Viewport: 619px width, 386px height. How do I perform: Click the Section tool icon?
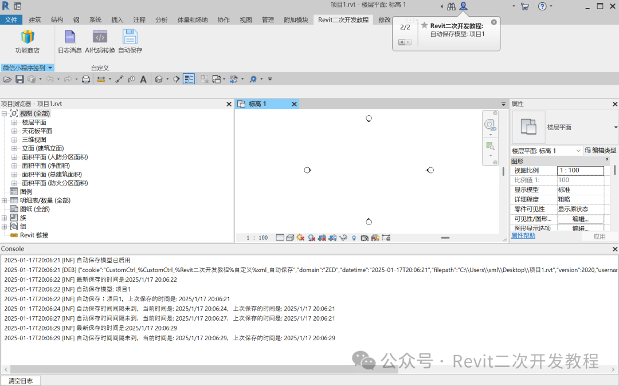coord(177,79)
